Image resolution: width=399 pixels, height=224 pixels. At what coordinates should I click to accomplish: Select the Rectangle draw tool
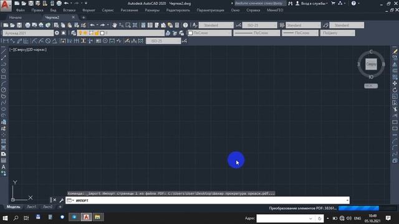(x=3, y=77)
